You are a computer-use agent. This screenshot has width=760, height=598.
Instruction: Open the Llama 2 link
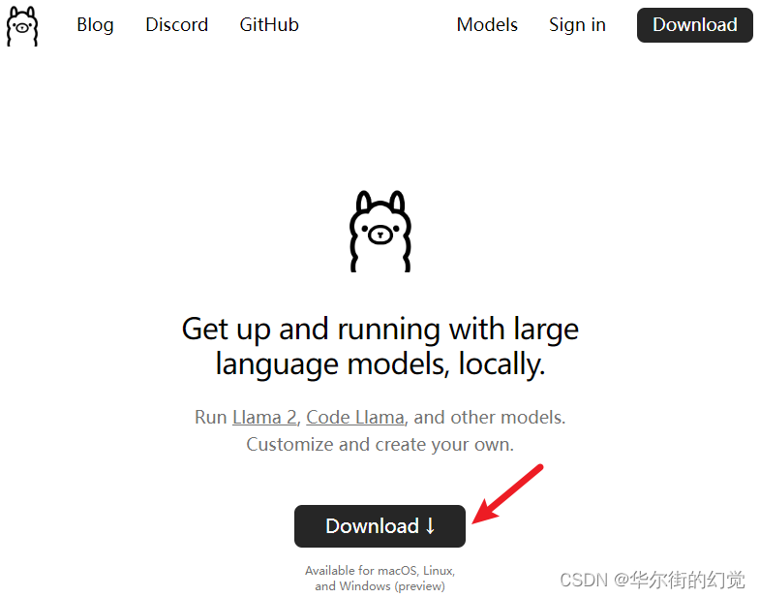pyautogui.click(x=264, y=418)
